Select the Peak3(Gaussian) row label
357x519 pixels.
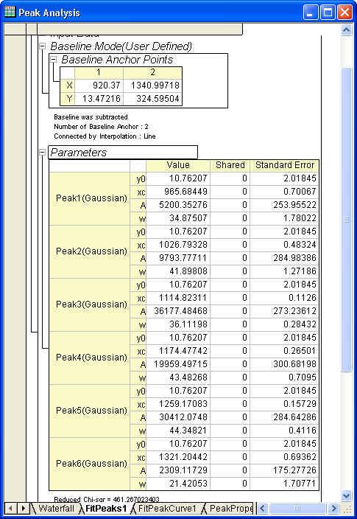pyautogui.click(x=91, y=304)
